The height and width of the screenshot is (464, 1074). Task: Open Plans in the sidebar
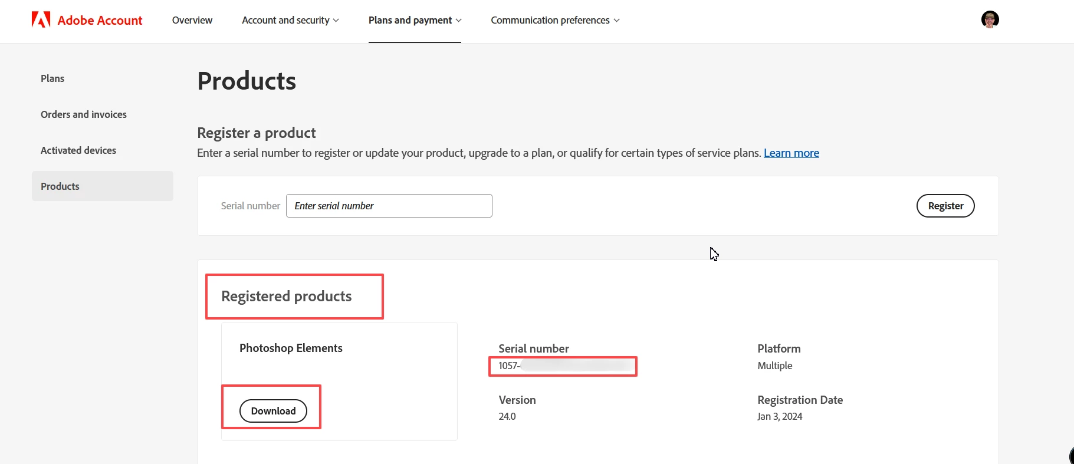(52, 78)
